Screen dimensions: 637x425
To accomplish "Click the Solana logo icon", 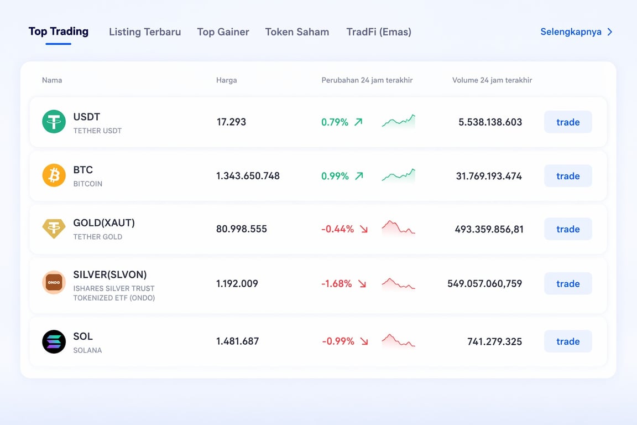I will tap(54, 341).
